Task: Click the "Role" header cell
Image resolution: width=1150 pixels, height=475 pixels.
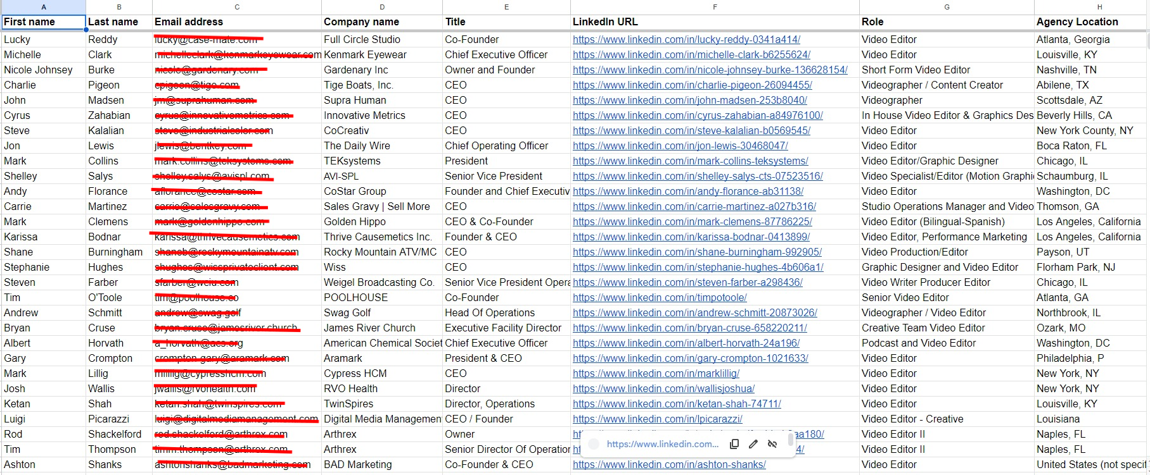Action: pos(947,22)
